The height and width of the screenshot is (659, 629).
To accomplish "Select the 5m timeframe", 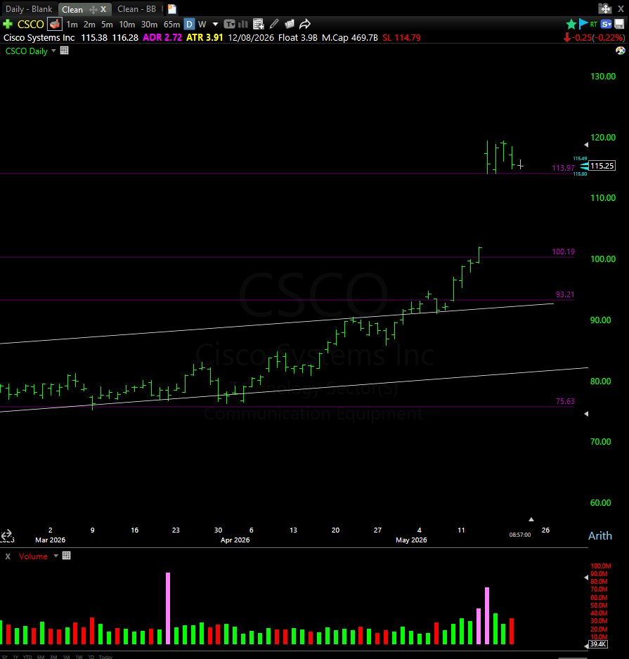I will tap(107, 25).
